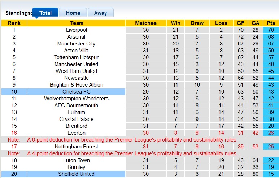
Task: Click the Total standings tab
Action: point(45,13)
